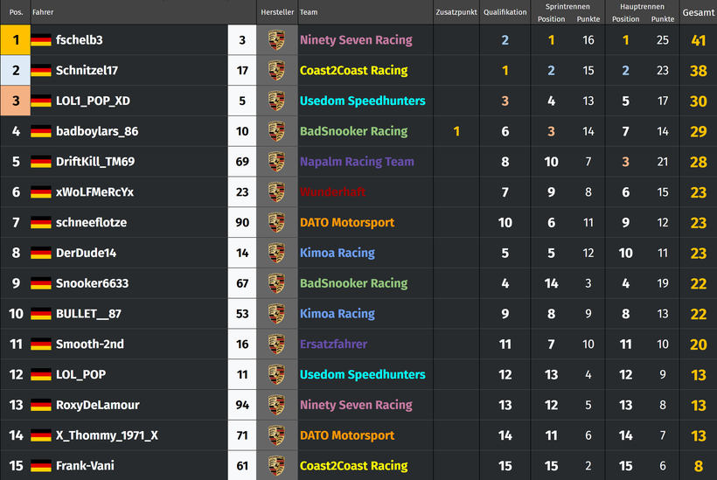This screenshot has height=480, width=717.
Task: Click driver name LOL1_POP_XD
Action: 93,101
